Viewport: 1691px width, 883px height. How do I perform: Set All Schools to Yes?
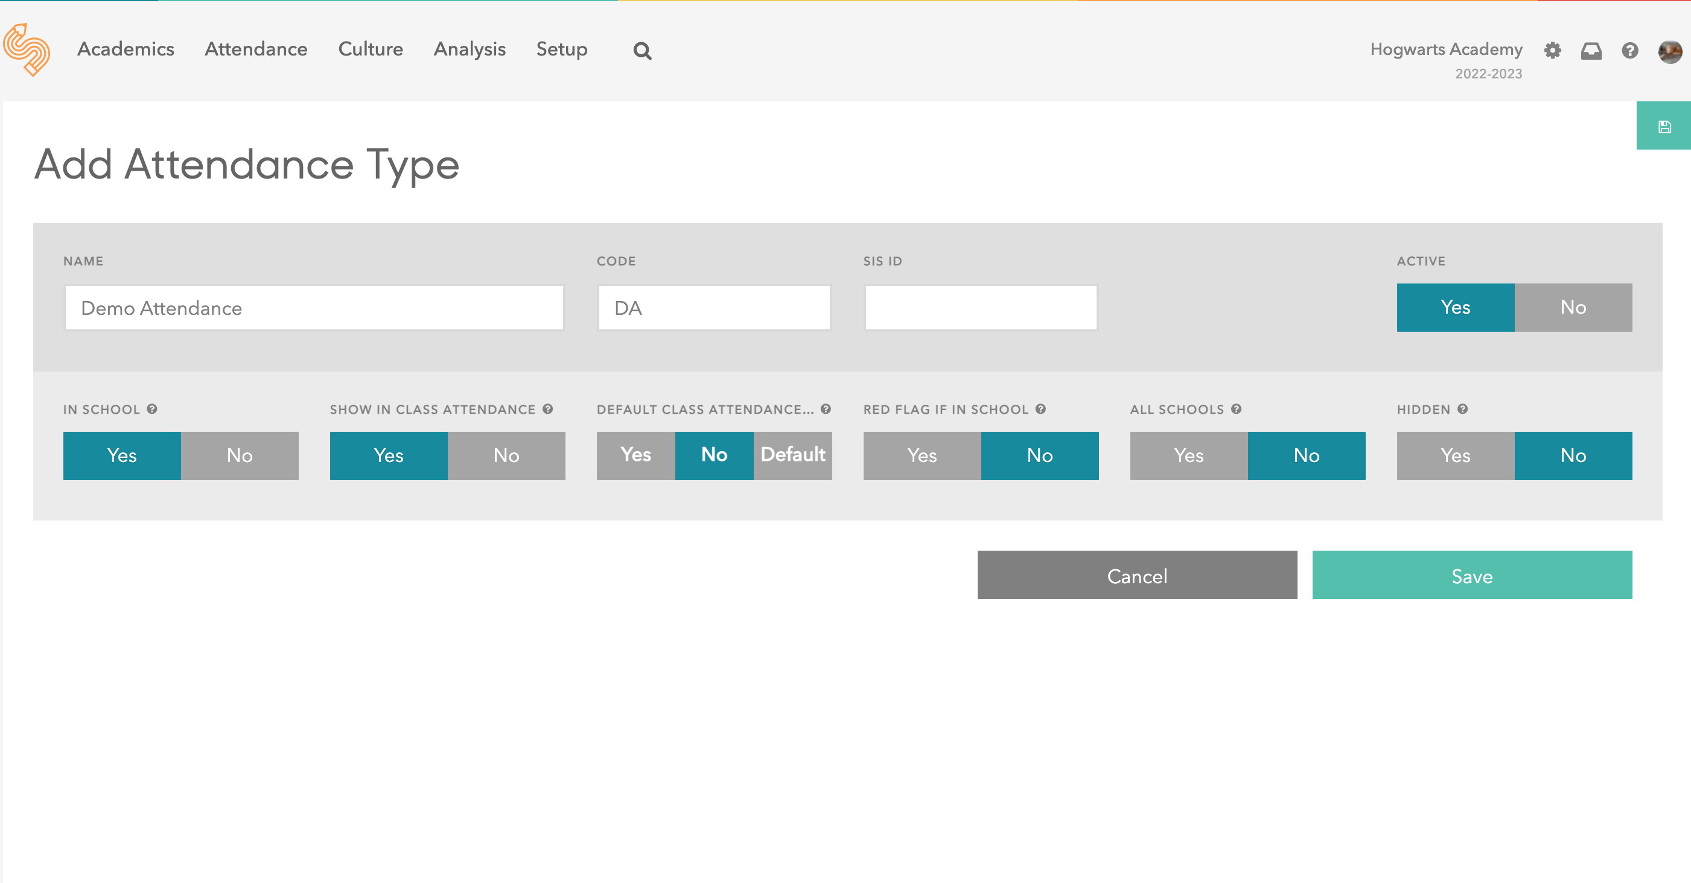(1188, 455)
